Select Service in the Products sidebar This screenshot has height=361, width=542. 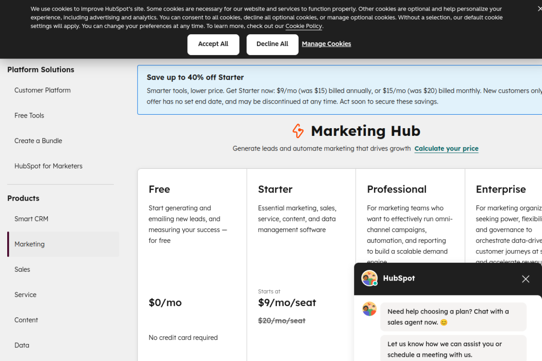[25, 295]
